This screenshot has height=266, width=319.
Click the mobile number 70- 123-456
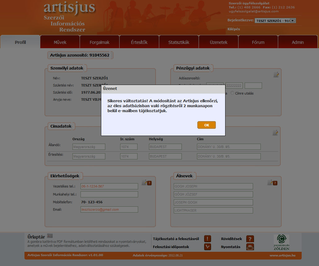(92, 202)
